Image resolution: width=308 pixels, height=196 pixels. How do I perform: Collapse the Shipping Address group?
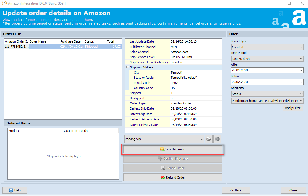point(127,67)
